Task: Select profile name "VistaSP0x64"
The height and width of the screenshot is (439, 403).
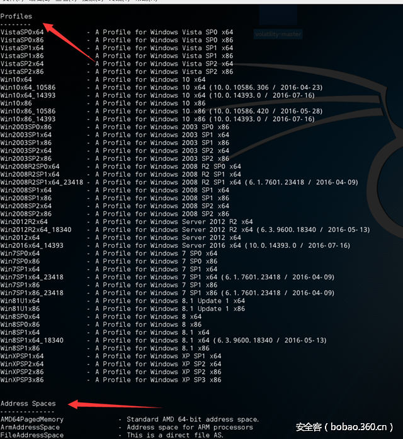Action: (22, 32)
